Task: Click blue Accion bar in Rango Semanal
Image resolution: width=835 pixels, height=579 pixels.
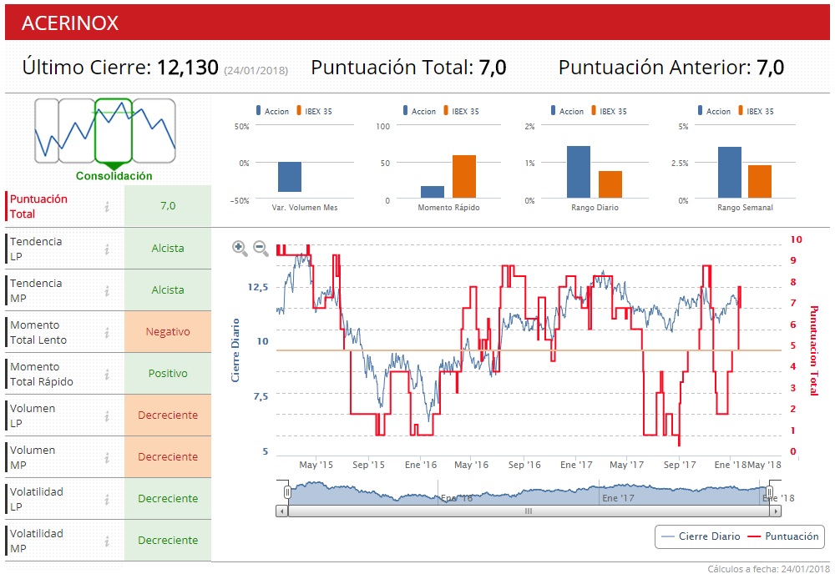Action: click(730, 173)
